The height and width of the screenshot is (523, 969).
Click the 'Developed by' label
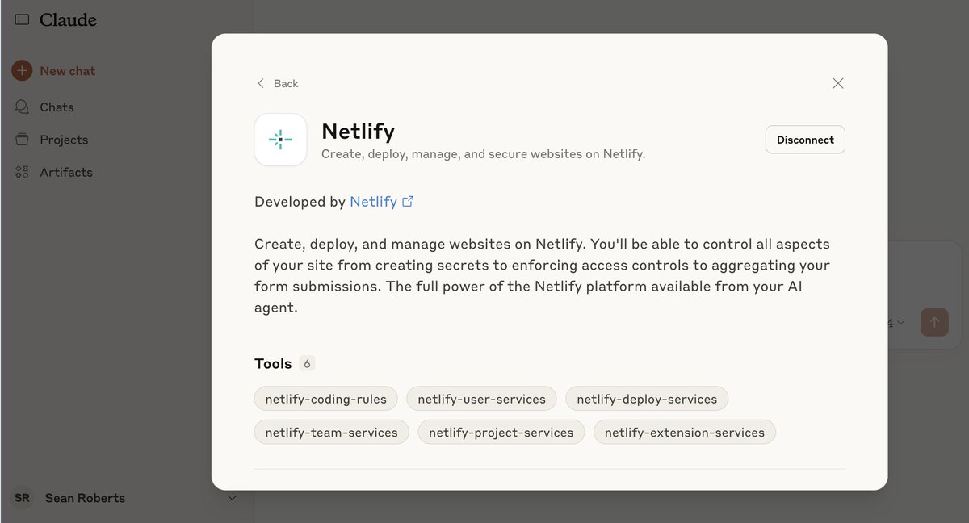click(300, 202)
